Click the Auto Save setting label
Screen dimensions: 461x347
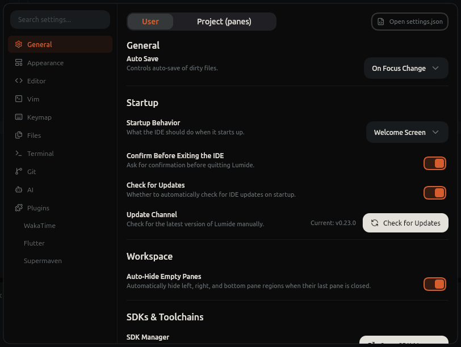pyautogui.click(x=143, y=59)
